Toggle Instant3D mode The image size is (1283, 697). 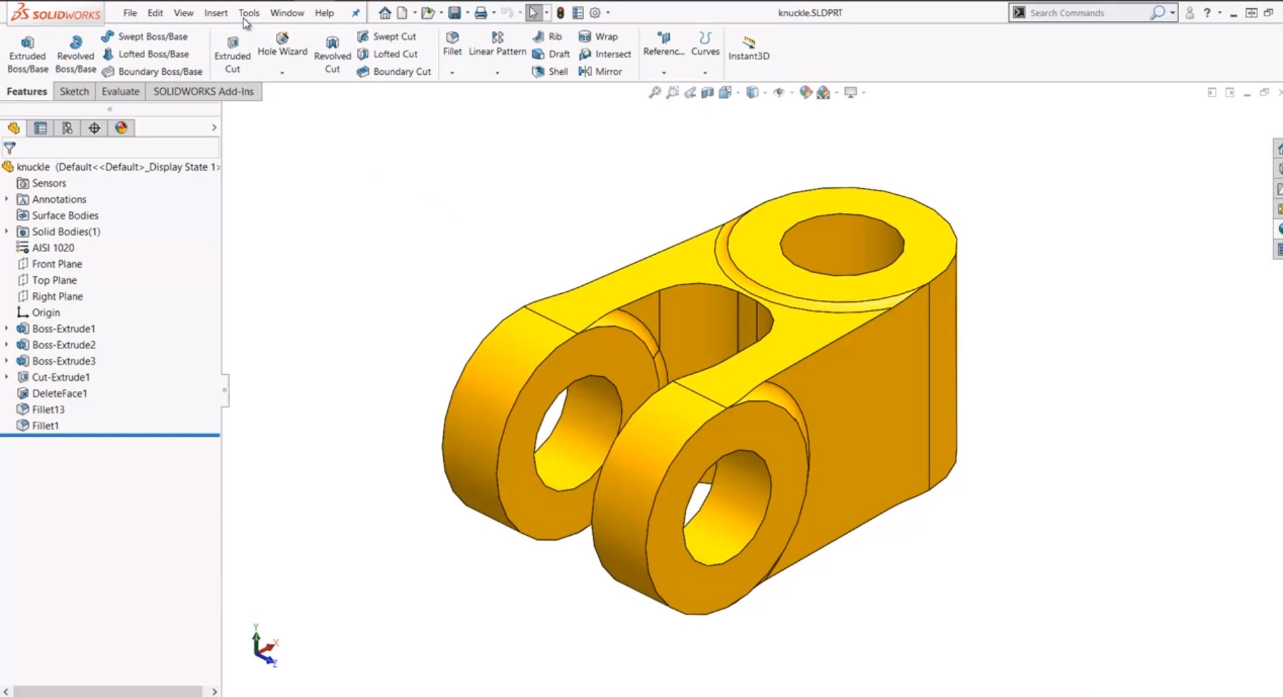click(x=749, y=47)
